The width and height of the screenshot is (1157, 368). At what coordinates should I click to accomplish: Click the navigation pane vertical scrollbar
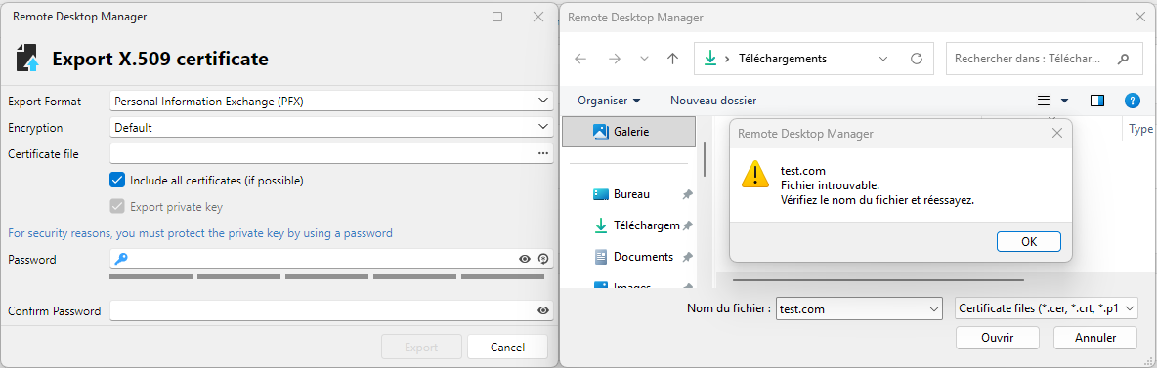[704, 158]
